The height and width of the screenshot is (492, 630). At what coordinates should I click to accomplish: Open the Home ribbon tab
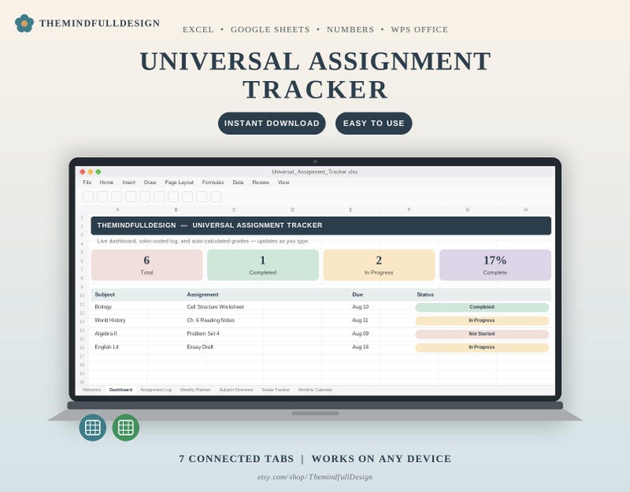[x=106, y=183]
